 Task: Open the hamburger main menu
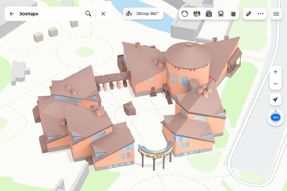coord(276,14)
